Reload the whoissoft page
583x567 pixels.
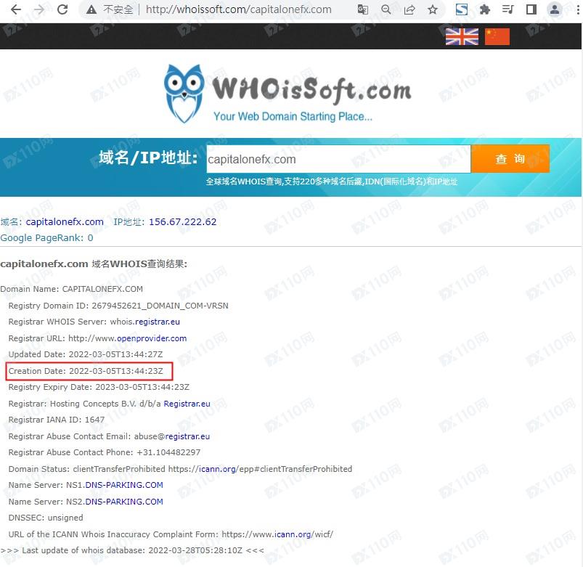point(62,9)
